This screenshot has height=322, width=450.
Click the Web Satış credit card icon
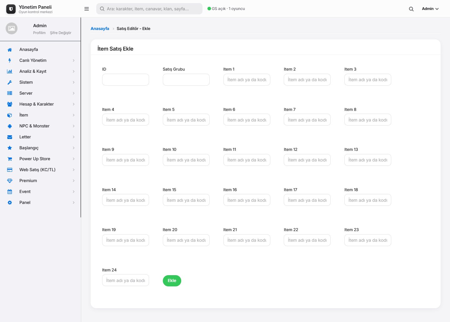(10, 170)
